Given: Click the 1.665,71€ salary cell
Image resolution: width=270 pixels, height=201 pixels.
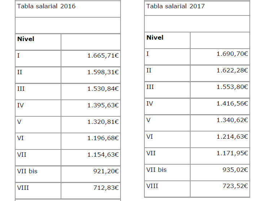Looking at the screenshot, I should coord(103,56).
